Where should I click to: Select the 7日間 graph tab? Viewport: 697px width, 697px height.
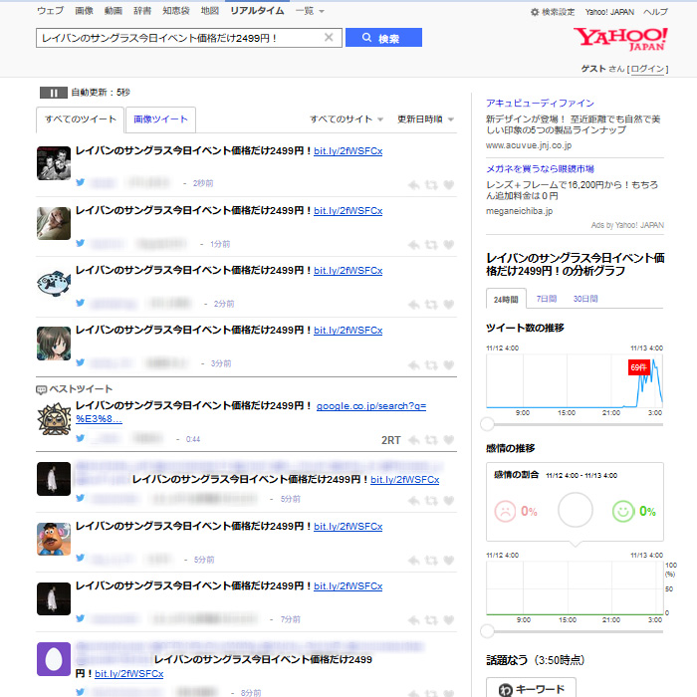tap(547, 299)
